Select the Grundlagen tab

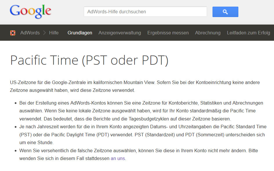[80, 33]
